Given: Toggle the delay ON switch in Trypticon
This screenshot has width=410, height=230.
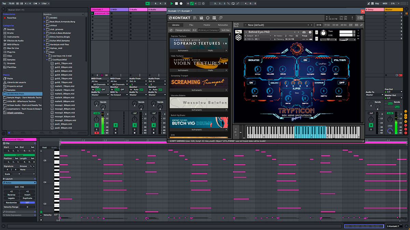Looking at the screenshot, I should coord(251,82).
